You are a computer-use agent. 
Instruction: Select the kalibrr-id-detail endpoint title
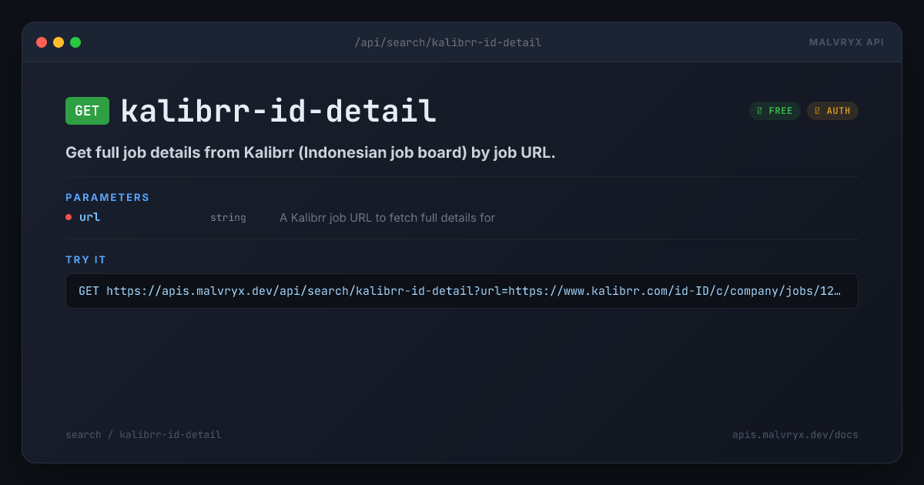click(x=279, y=111)
